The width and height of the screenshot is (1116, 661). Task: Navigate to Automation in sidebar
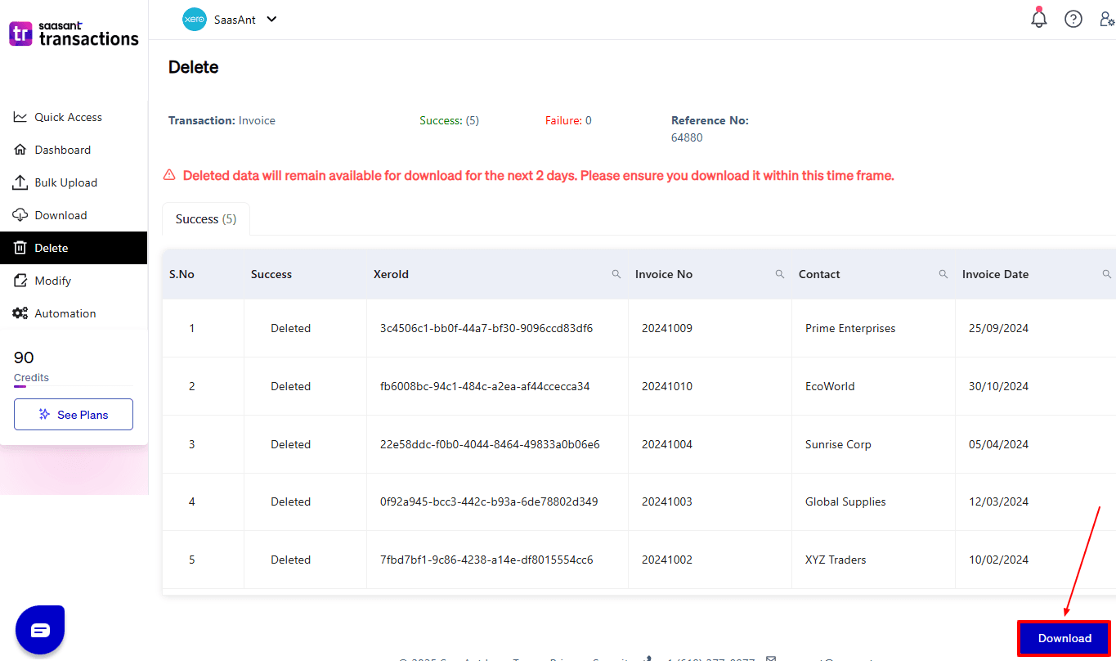[x=65, y=313]
